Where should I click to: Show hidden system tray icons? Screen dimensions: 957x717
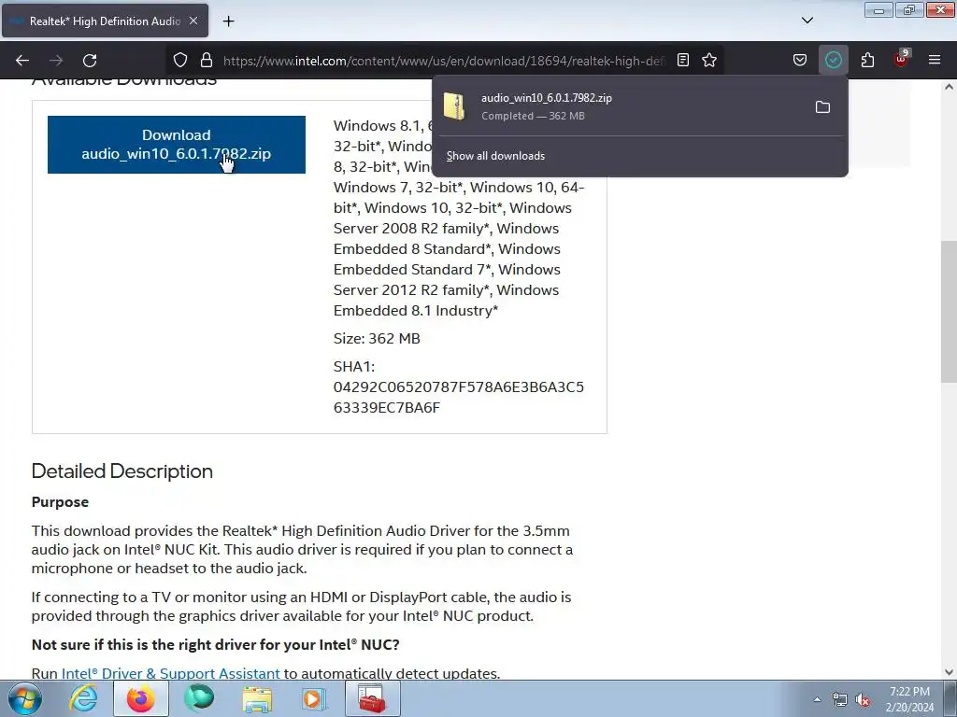817,699
